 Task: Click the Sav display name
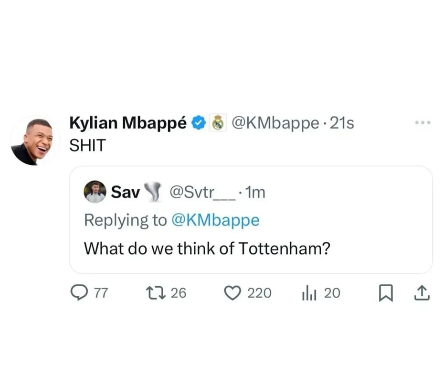pyautogui.click(x=125, y=192)
